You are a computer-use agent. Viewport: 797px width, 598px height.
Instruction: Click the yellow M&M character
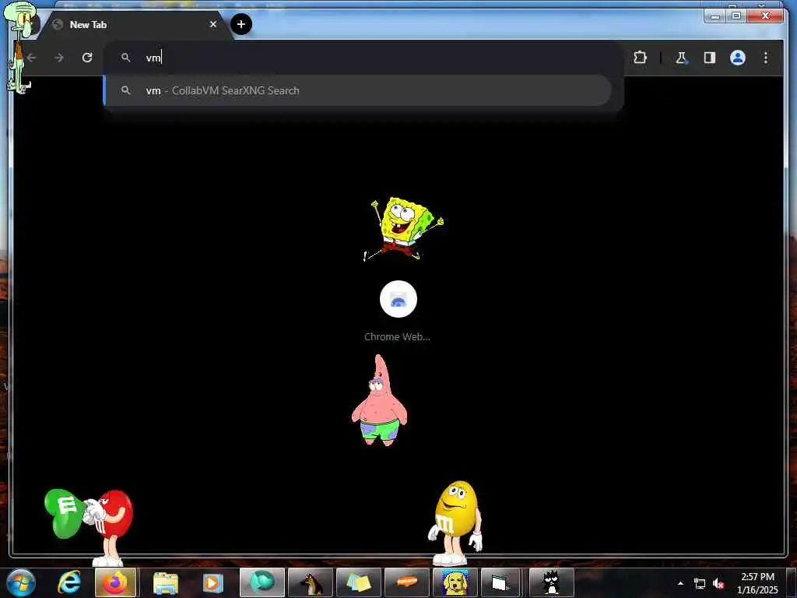coord(455,523)
